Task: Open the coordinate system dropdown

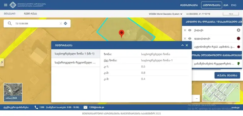Action: 165,14
